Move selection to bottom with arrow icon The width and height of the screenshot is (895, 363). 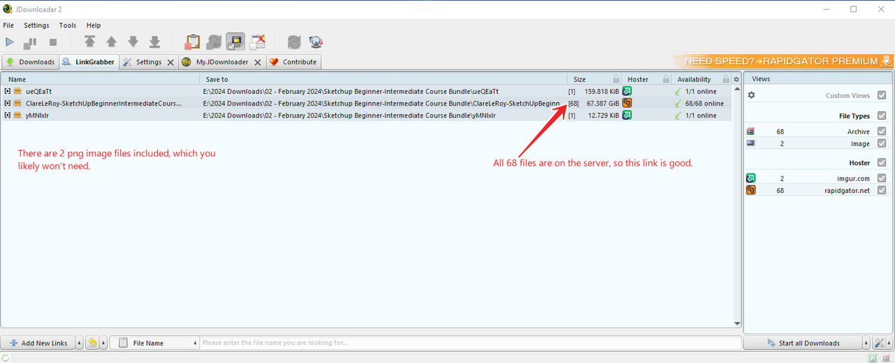[155, 42]
